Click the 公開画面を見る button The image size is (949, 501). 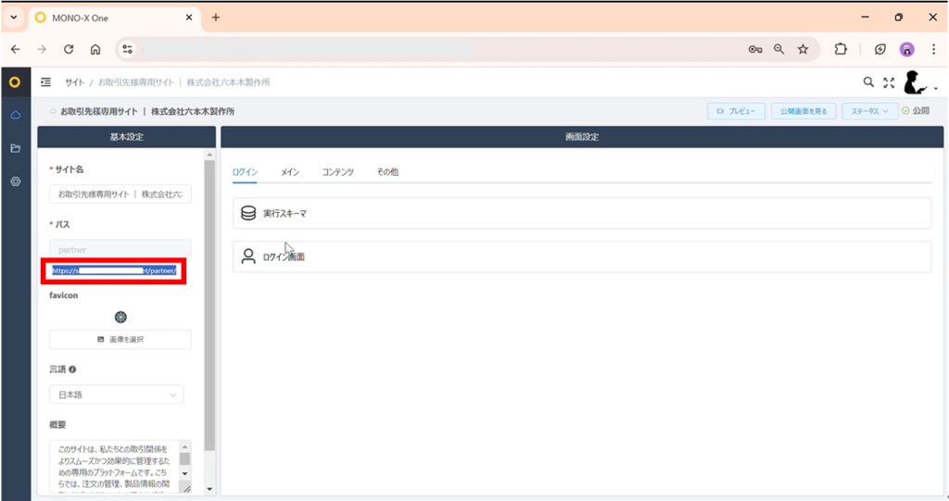tap(803, 111)
